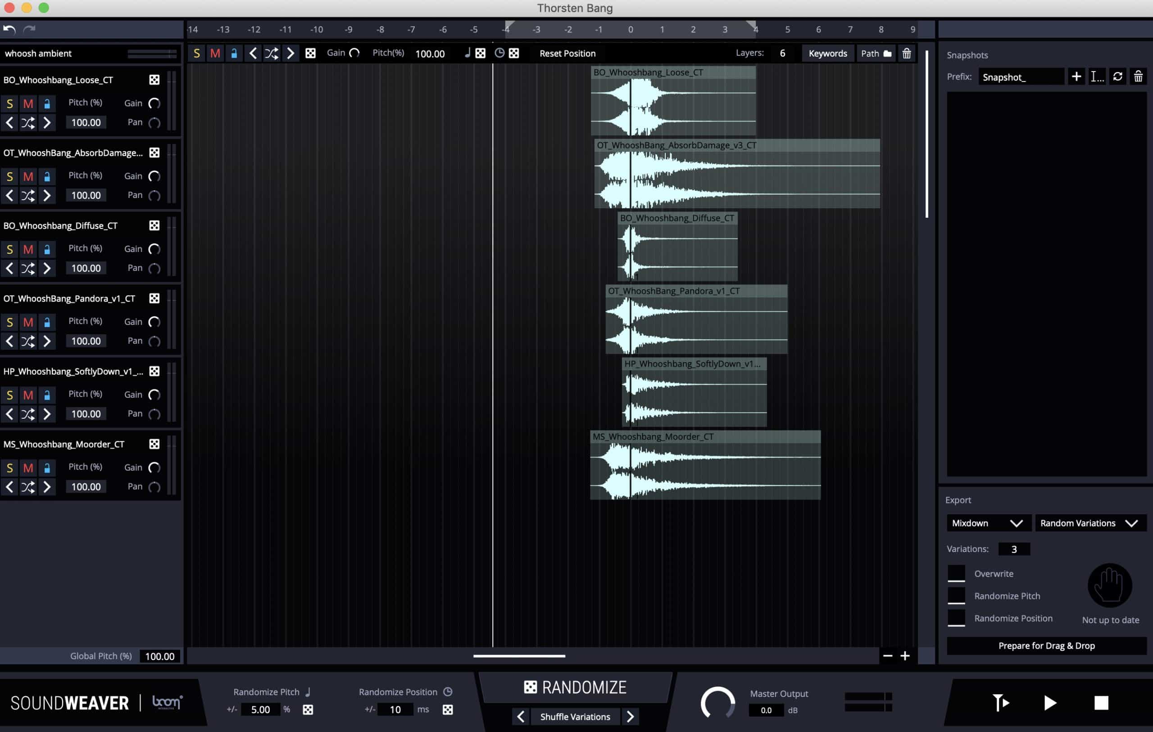Click the RANDOMIZE button
This screenshot has height=732, width=1153.
[x=575, y=687]
